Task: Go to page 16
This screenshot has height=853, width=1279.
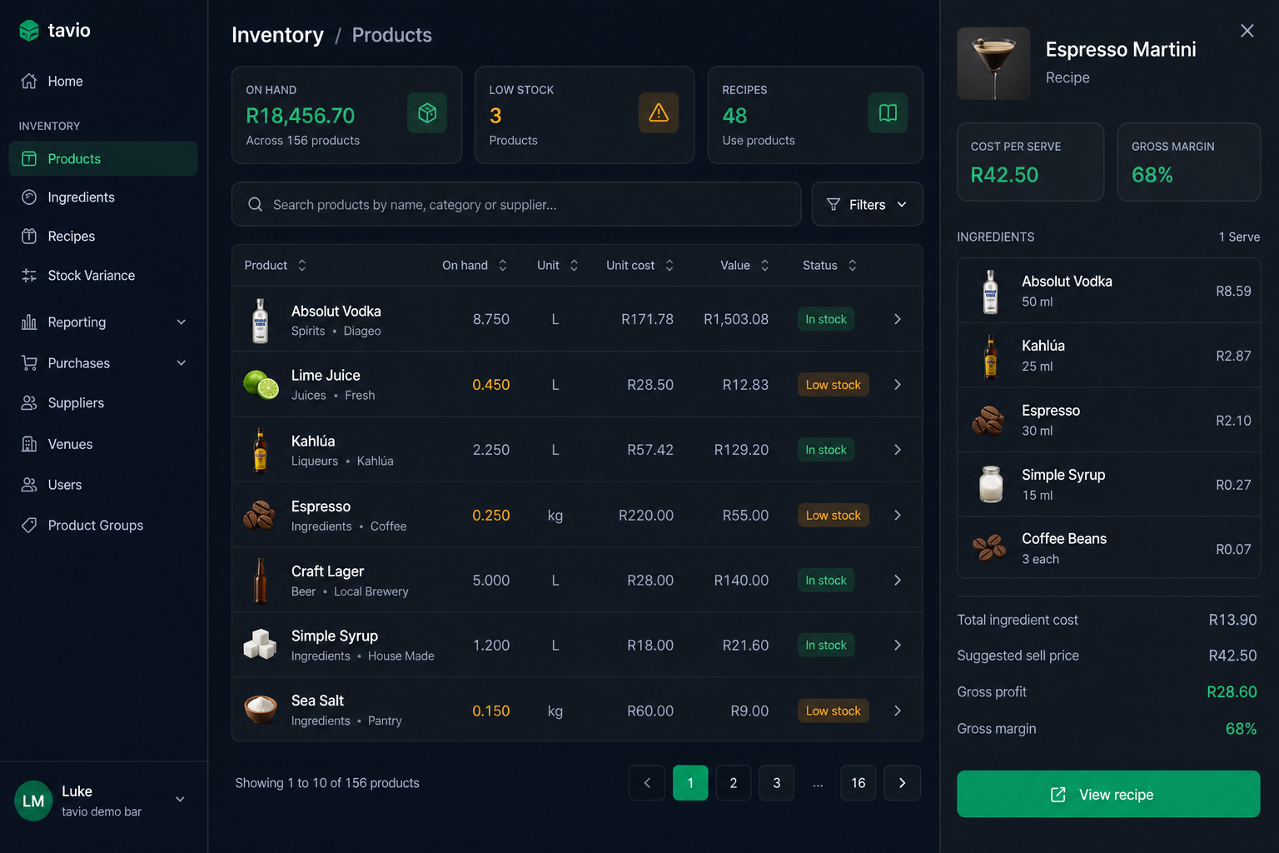Action: coord(858,783)
